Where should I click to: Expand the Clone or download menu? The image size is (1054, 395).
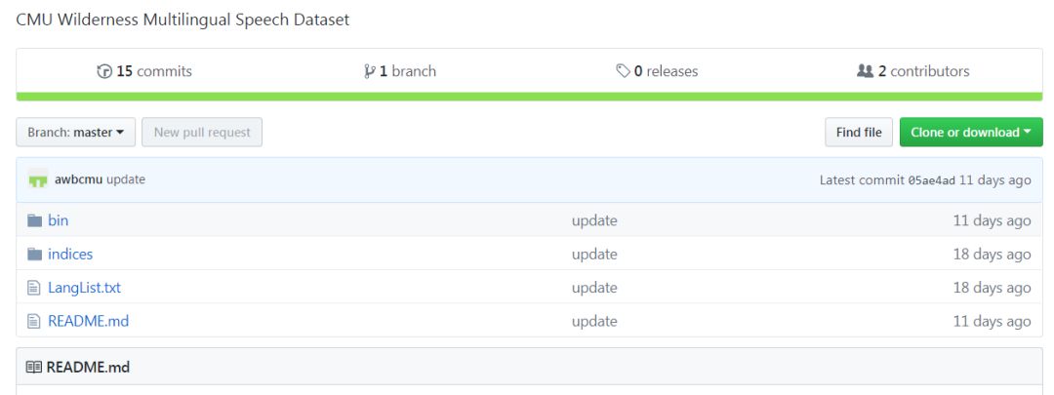[x=971, y=133]
